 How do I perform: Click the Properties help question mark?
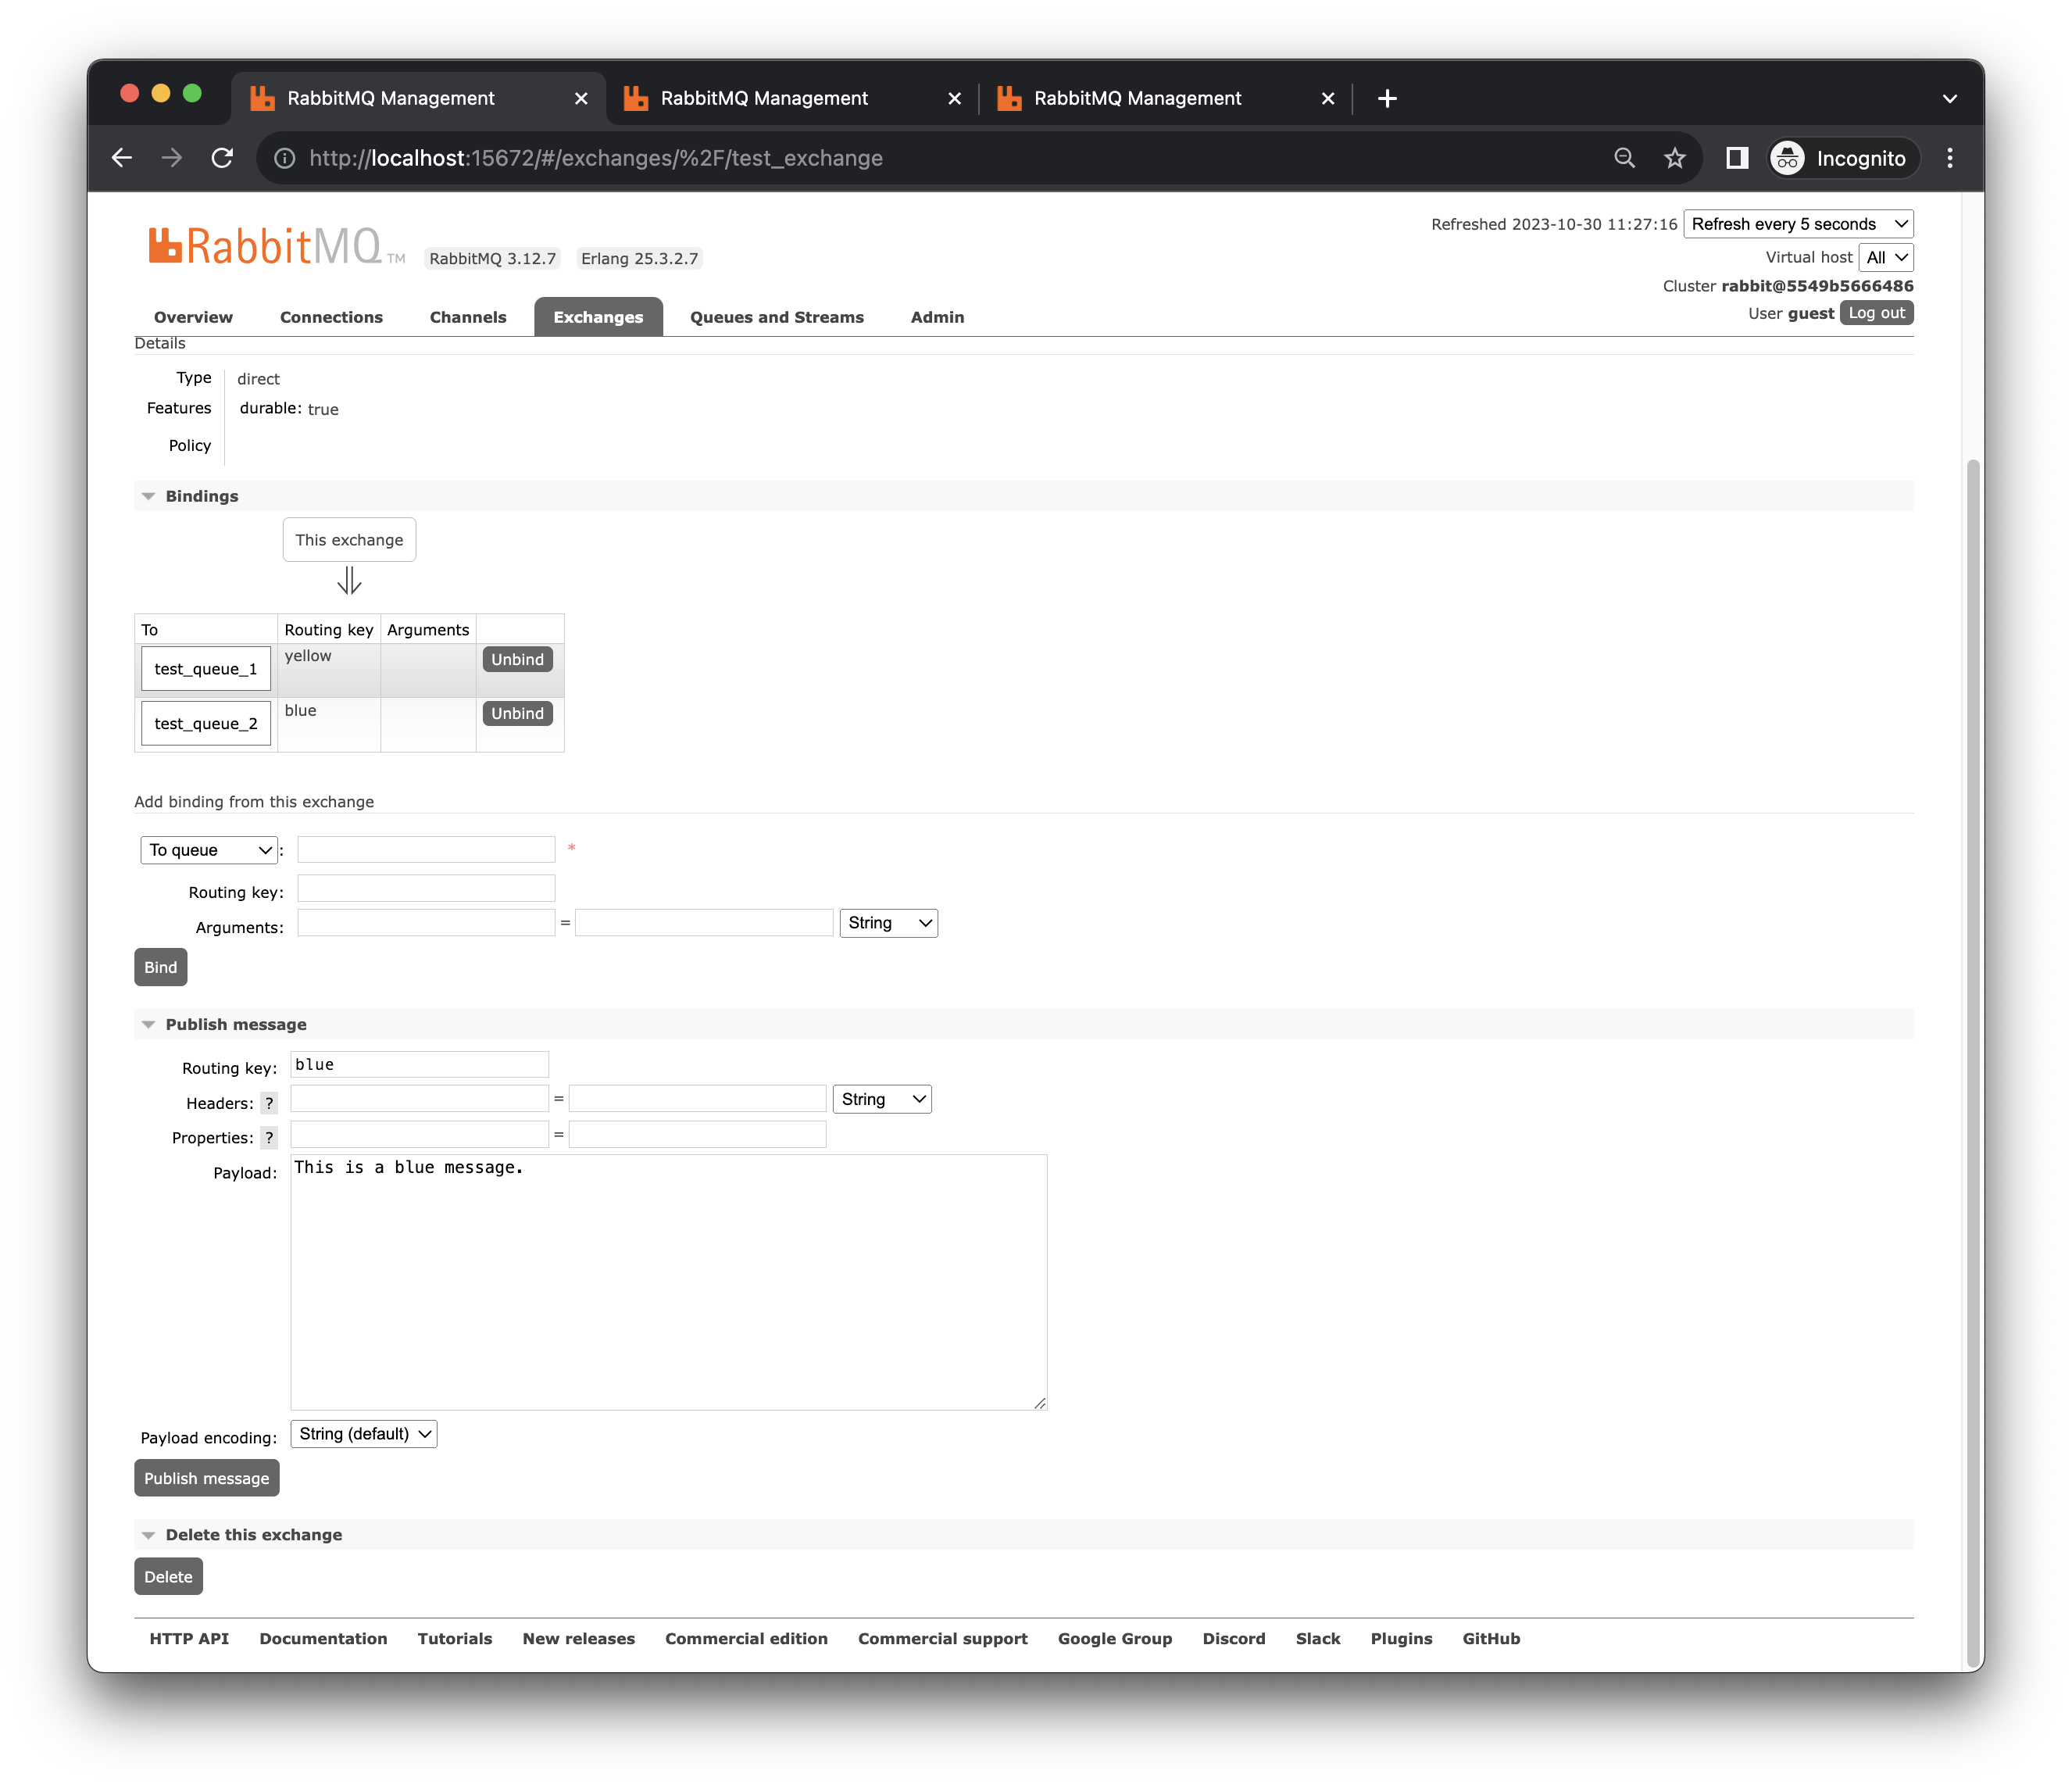[268, 1137]
